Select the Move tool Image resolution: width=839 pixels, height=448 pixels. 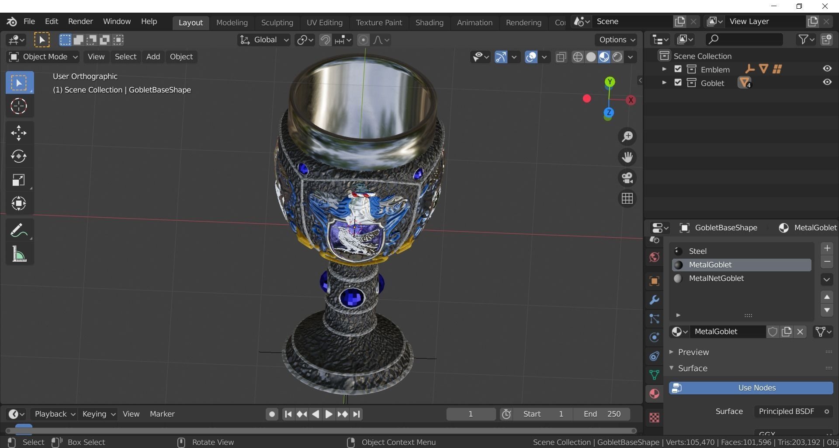tap(19, 133)
